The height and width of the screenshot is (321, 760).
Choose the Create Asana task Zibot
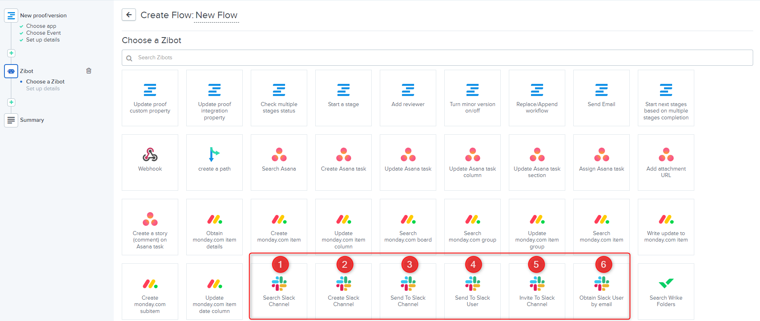(x=344, y=162)
